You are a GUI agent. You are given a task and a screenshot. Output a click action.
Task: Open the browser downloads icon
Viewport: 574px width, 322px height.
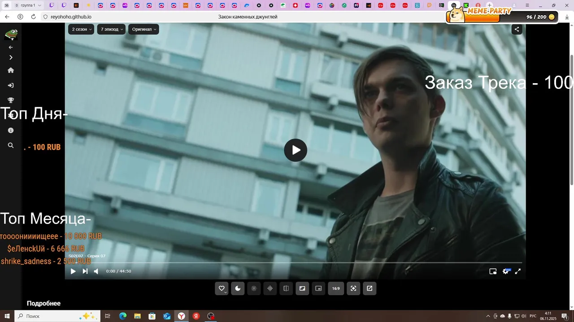click(567, 17)
